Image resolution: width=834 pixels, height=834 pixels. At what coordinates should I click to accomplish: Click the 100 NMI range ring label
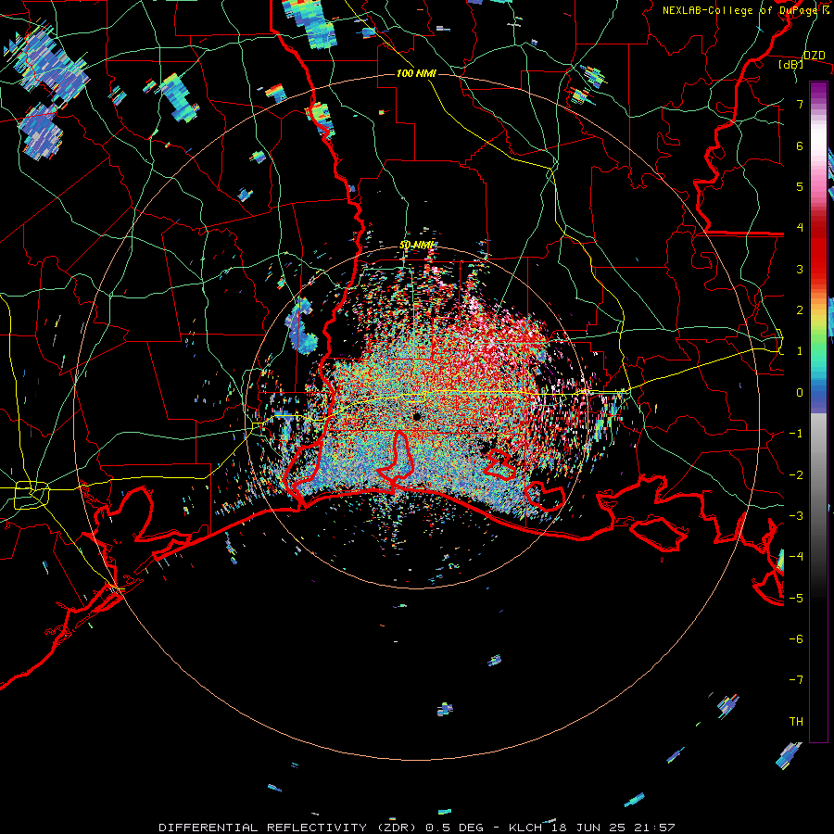pos(416,73)
